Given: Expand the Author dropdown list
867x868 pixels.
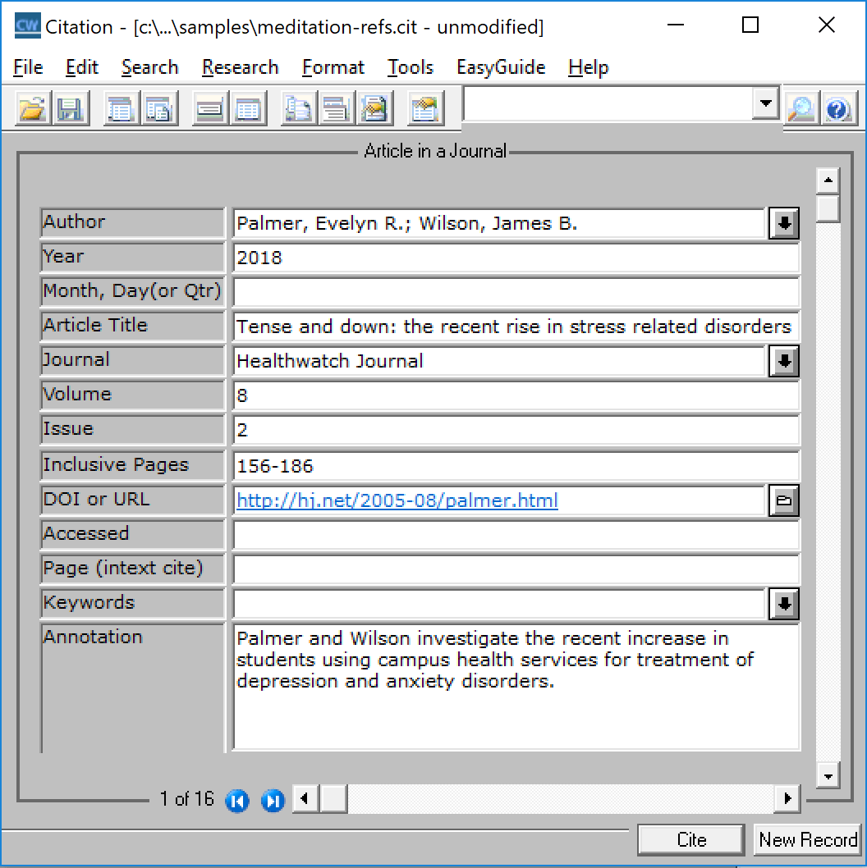Looking at the screenshot, I should click(x=784, y=223).
